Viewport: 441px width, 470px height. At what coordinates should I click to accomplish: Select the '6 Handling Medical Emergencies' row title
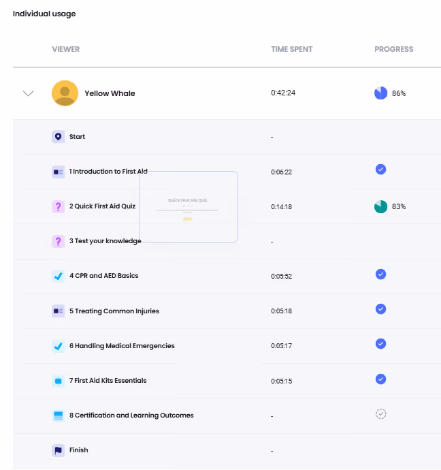[122, 346]
